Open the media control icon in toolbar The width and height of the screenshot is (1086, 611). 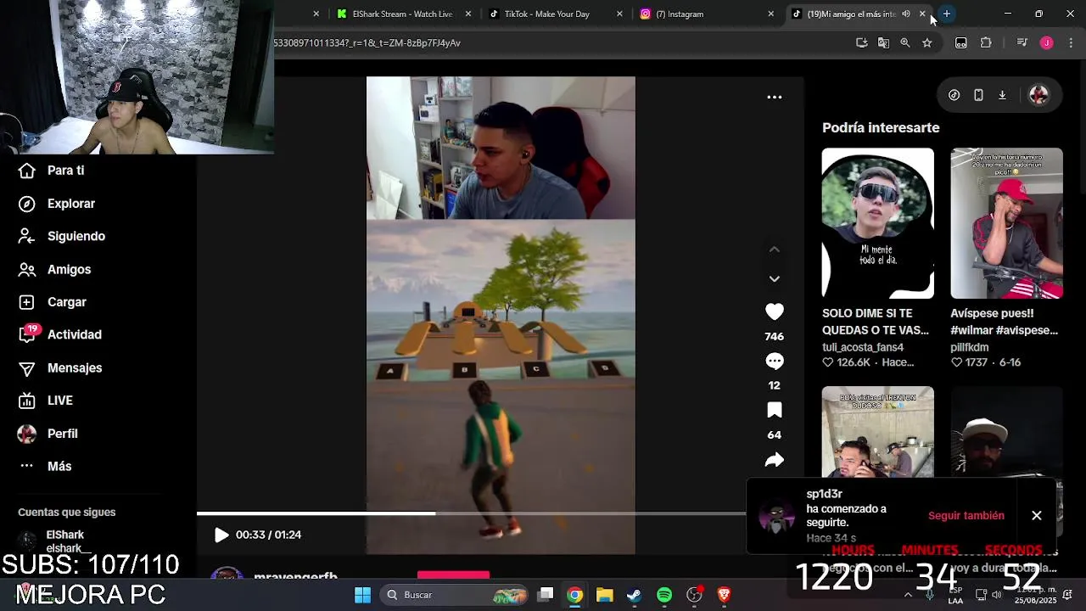1022,42
